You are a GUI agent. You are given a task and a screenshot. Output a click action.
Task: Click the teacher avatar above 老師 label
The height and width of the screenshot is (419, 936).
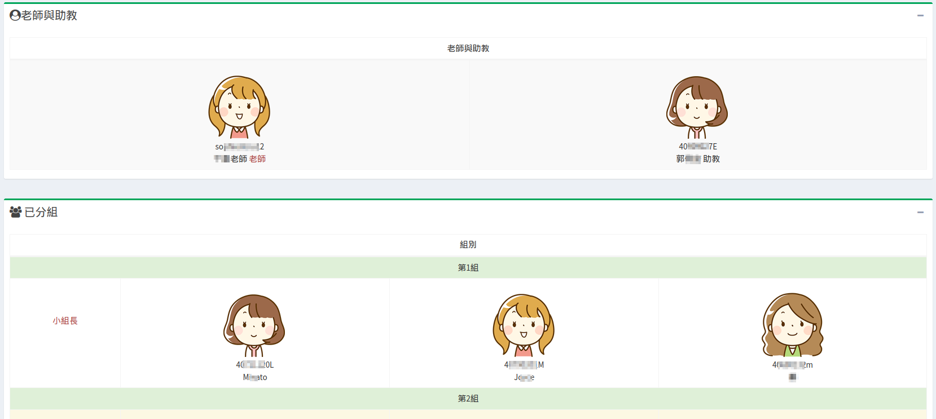click(x=239, y=107)
